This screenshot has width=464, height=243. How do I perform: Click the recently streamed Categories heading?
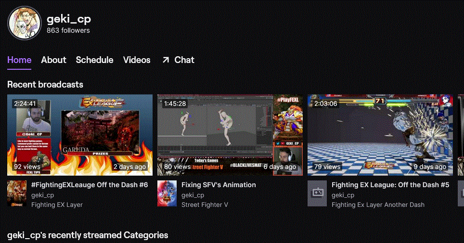coord(88,235)
